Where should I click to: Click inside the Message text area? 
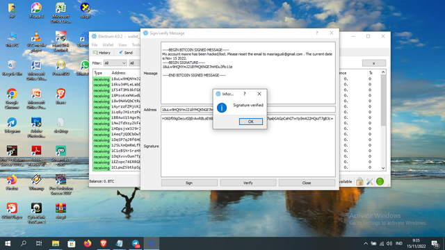248,73
